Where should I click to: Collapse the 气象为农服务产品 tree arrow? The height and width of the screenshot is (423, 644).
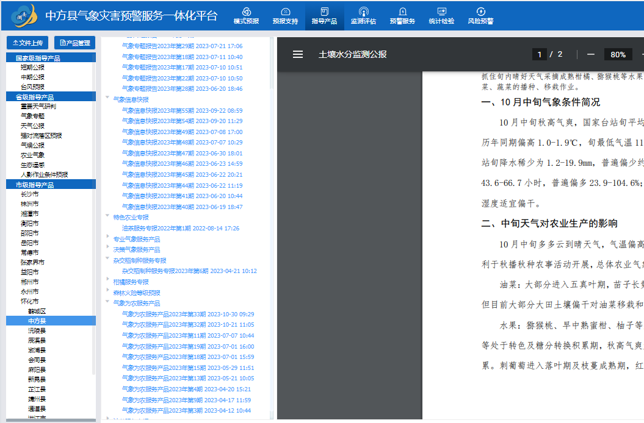[x=107, y=301]
